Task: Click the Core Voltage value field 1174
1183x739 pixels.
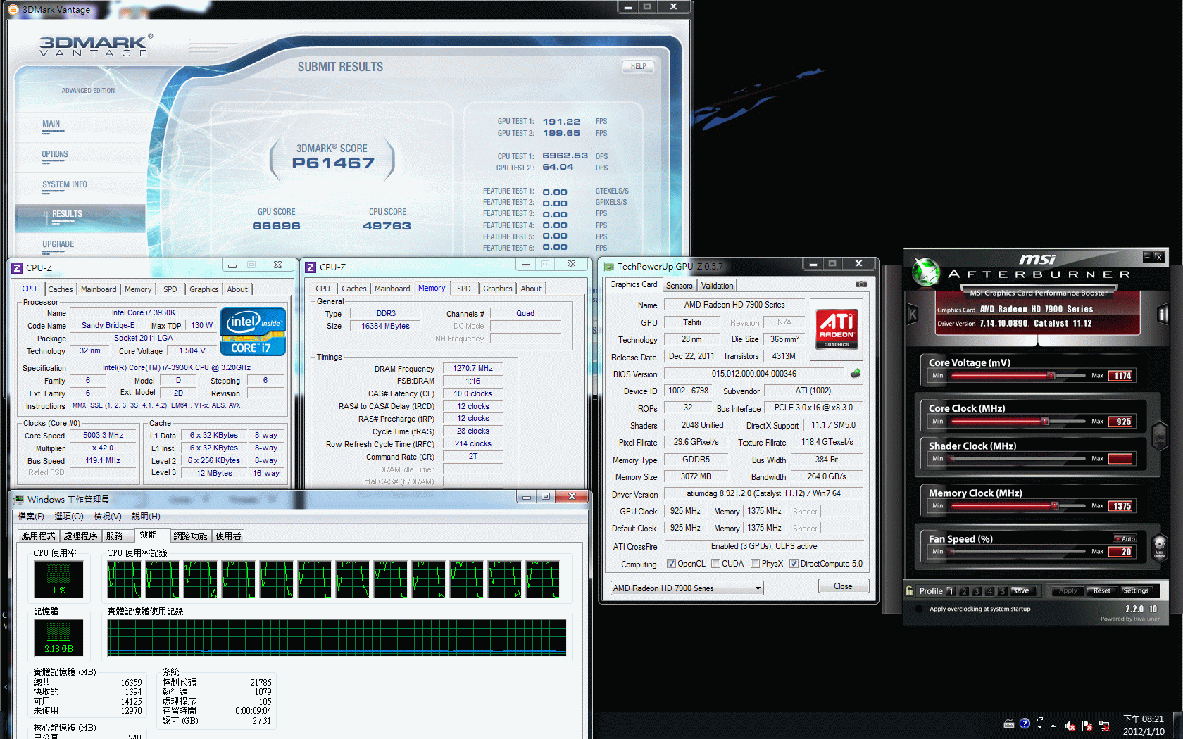Action: 1120,376
